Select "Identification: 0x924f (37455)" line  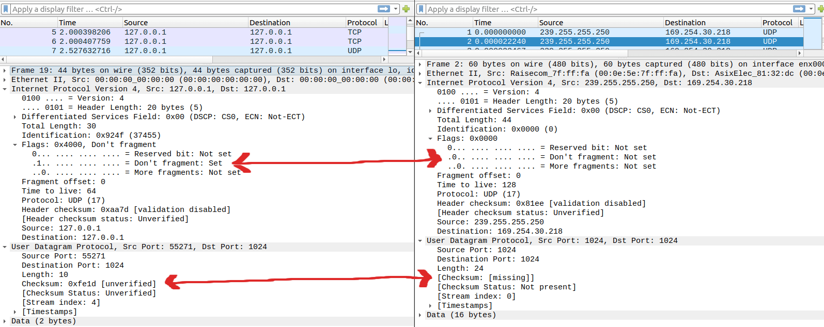tap(91, 135)
